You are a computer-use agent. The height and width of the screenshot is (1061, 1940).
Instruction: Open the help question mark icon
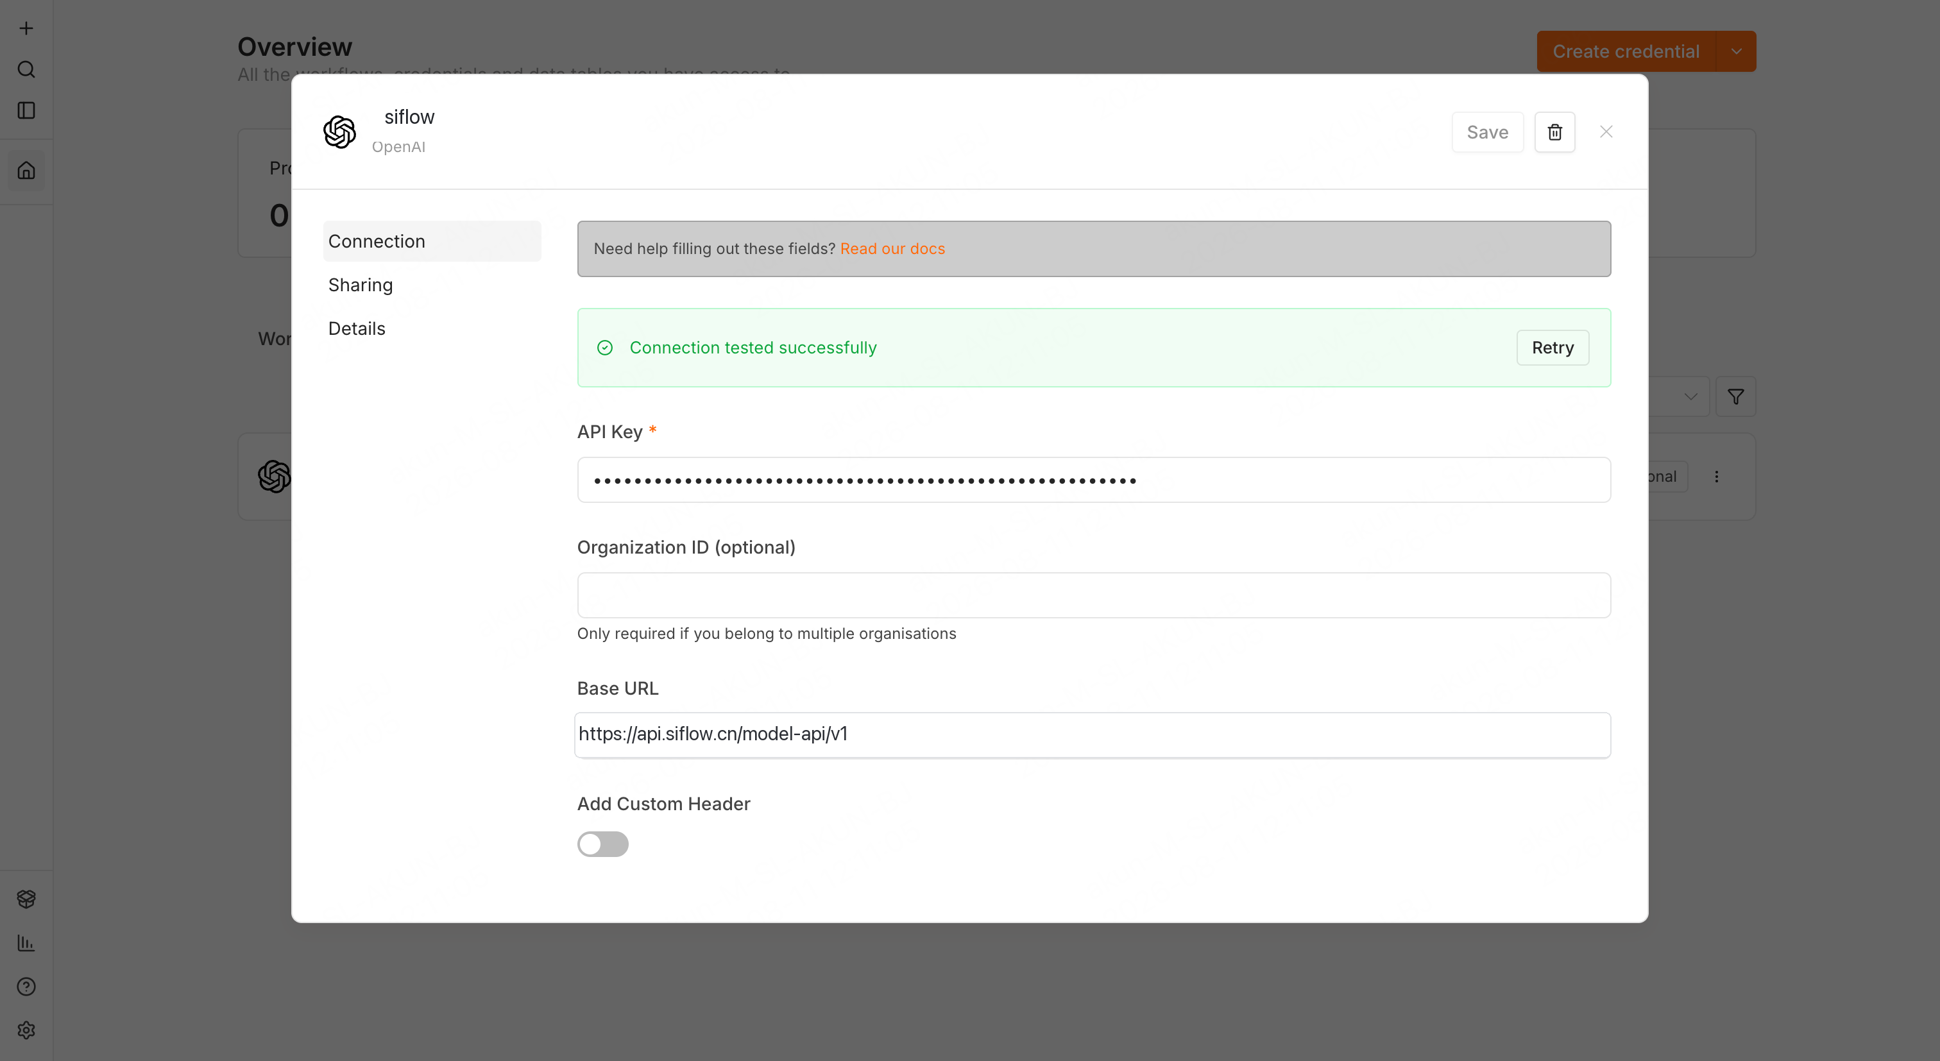click(26, 987)
